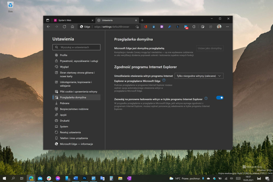Focus the address bar showing edge://settings/defaultBrowser

click(112, 27)
